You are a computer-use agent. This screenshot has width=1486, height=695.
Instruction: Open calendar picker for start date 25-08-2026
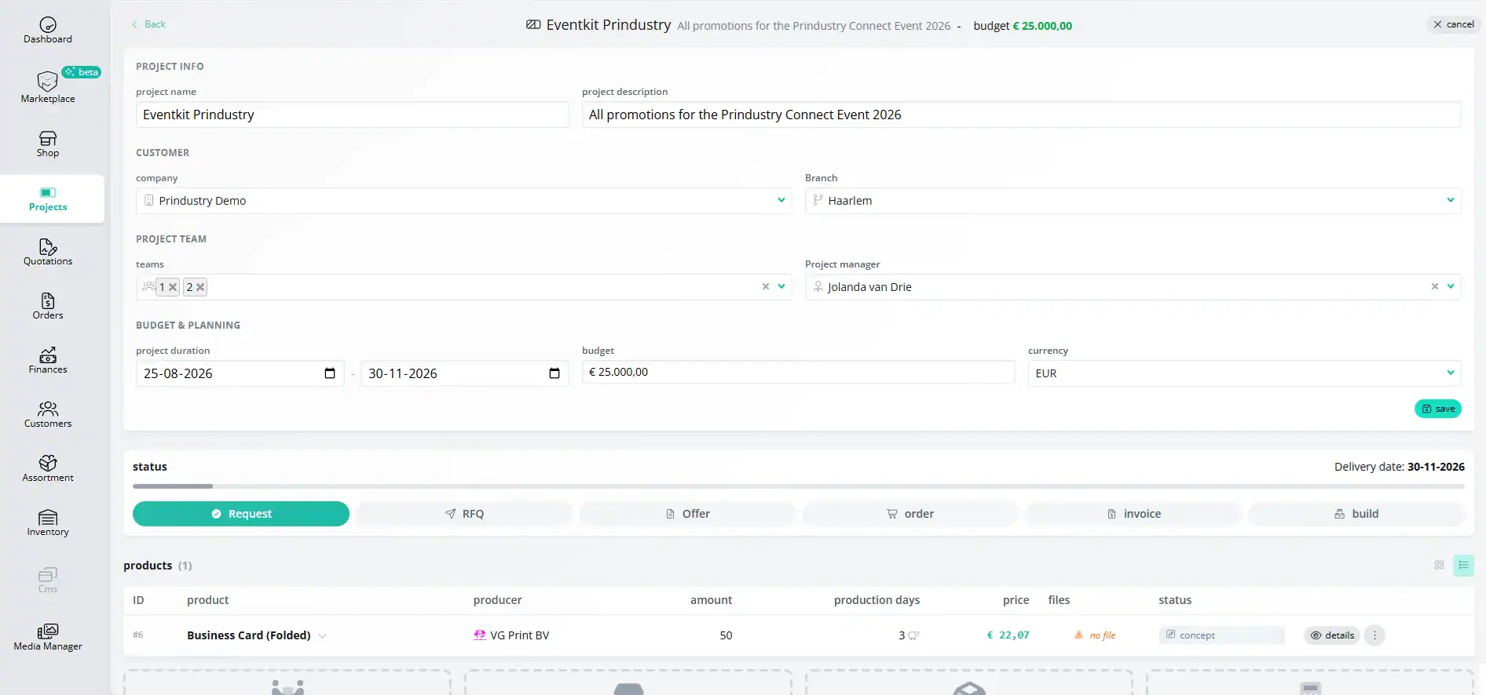[330, 373]
